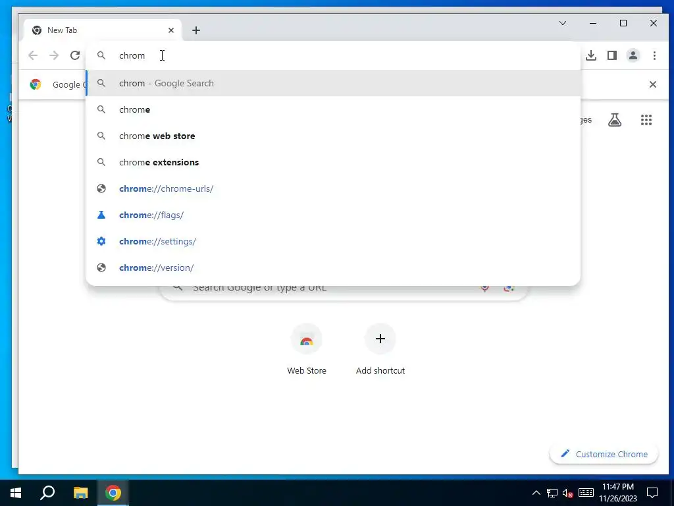The height and width of the screenshot is (506, 674).
Task: Open the Web Store shortcut
Action: [x=307, y=349]
